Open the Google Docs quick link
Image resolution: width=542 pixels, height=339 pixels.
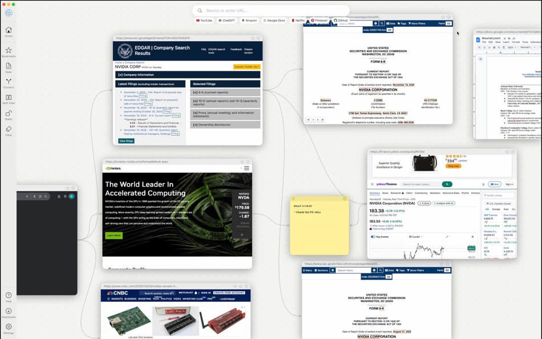coord(274,21)
